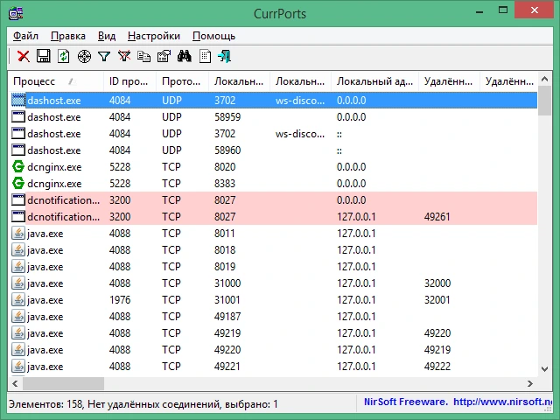Click the remote port 49222 cell
The image size is (560, 420).
tap(437, 366)
